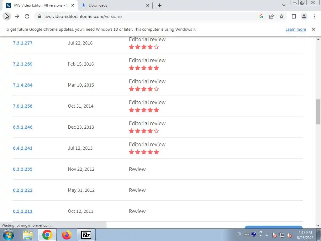
Task: Click Review text for May 31, 2012
Action: [137, 190]
